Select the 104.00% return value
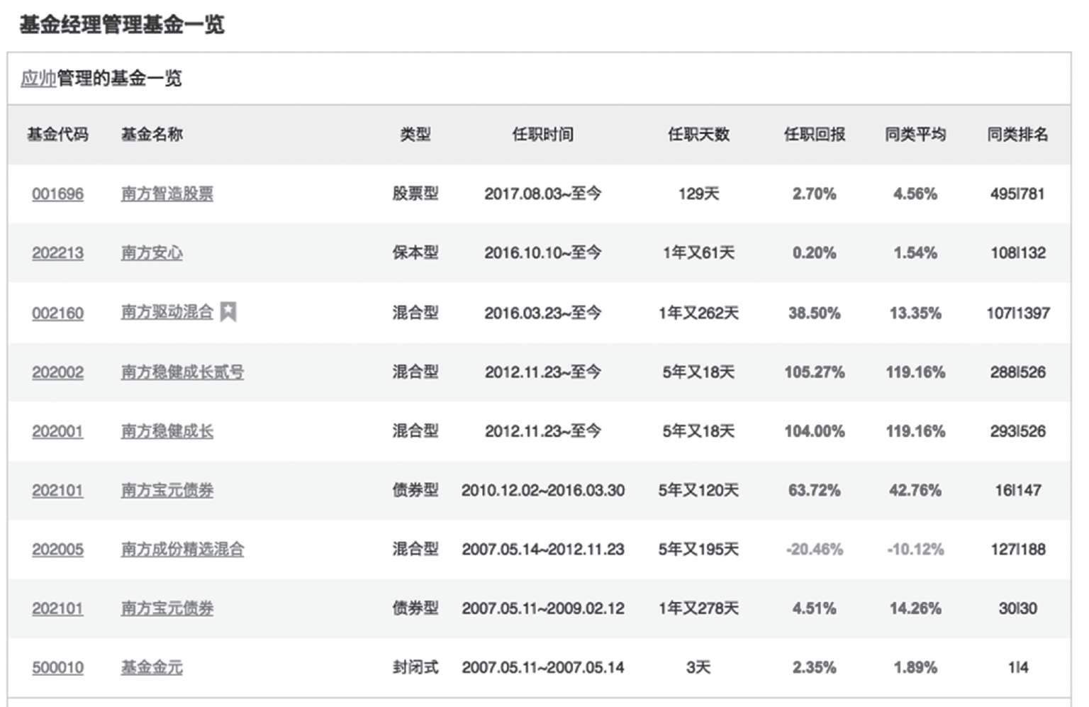 [815, 431]
